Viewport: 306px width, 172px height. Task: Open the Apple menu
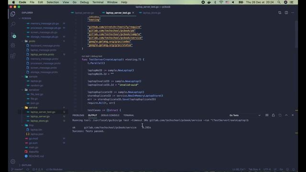coord(13,2)
